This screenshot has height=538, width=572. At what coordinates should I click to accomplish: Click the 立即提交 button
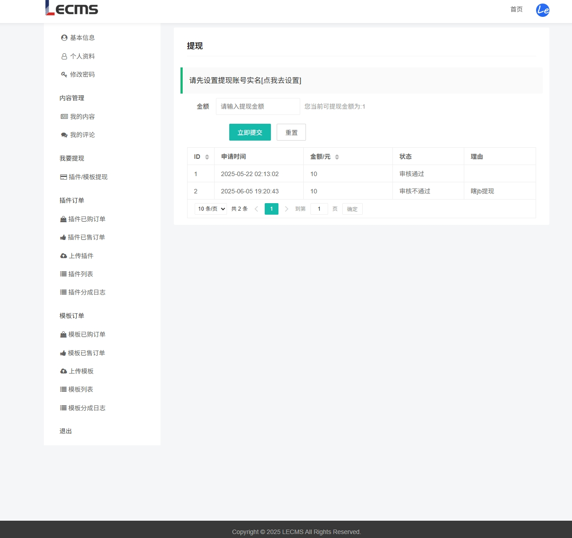(x=250, y=132)
